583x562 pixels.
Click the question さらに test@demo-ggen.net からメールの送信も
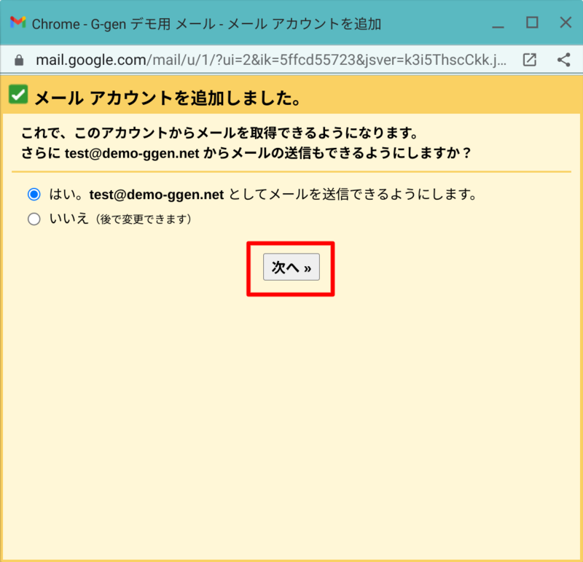246,153
